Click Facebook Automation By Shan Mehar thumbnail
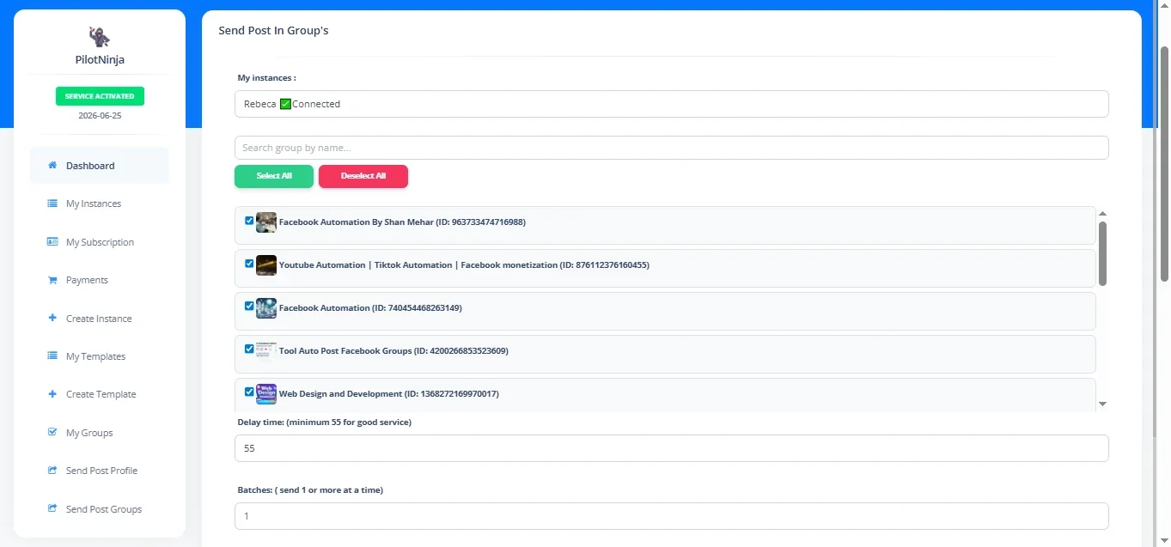This screenshot has width=1171, height=547. click(x=266, y=222)
